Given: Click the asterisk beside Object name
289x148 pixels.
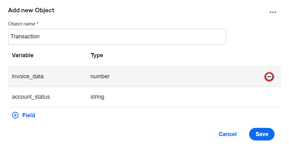Looking at the screenshot, I should [x=37, y=23].
